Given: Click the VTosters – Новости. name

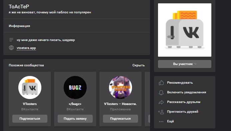Looking at the screenshot, I should (120, 104).
